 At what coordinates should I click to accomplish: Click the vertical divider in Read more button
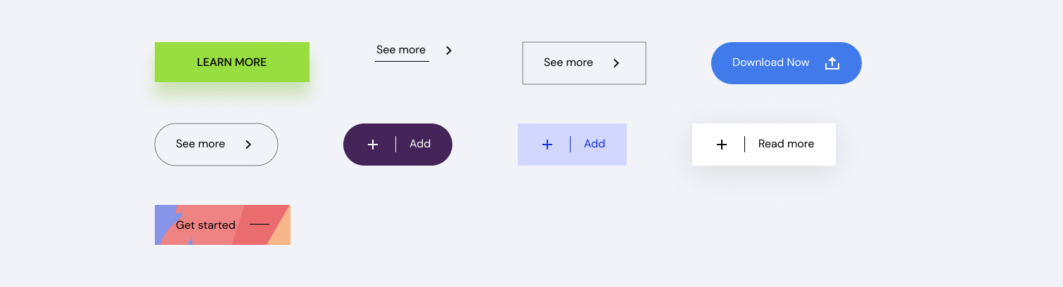tap(745, 145)
